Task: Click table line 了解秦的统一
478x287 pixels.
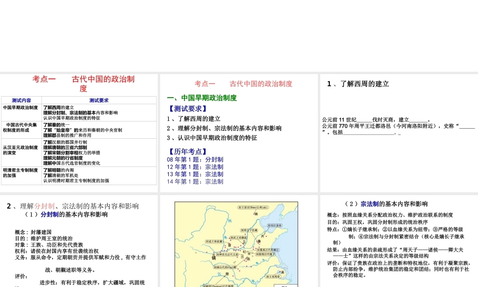Action: [x=56, y=125]
